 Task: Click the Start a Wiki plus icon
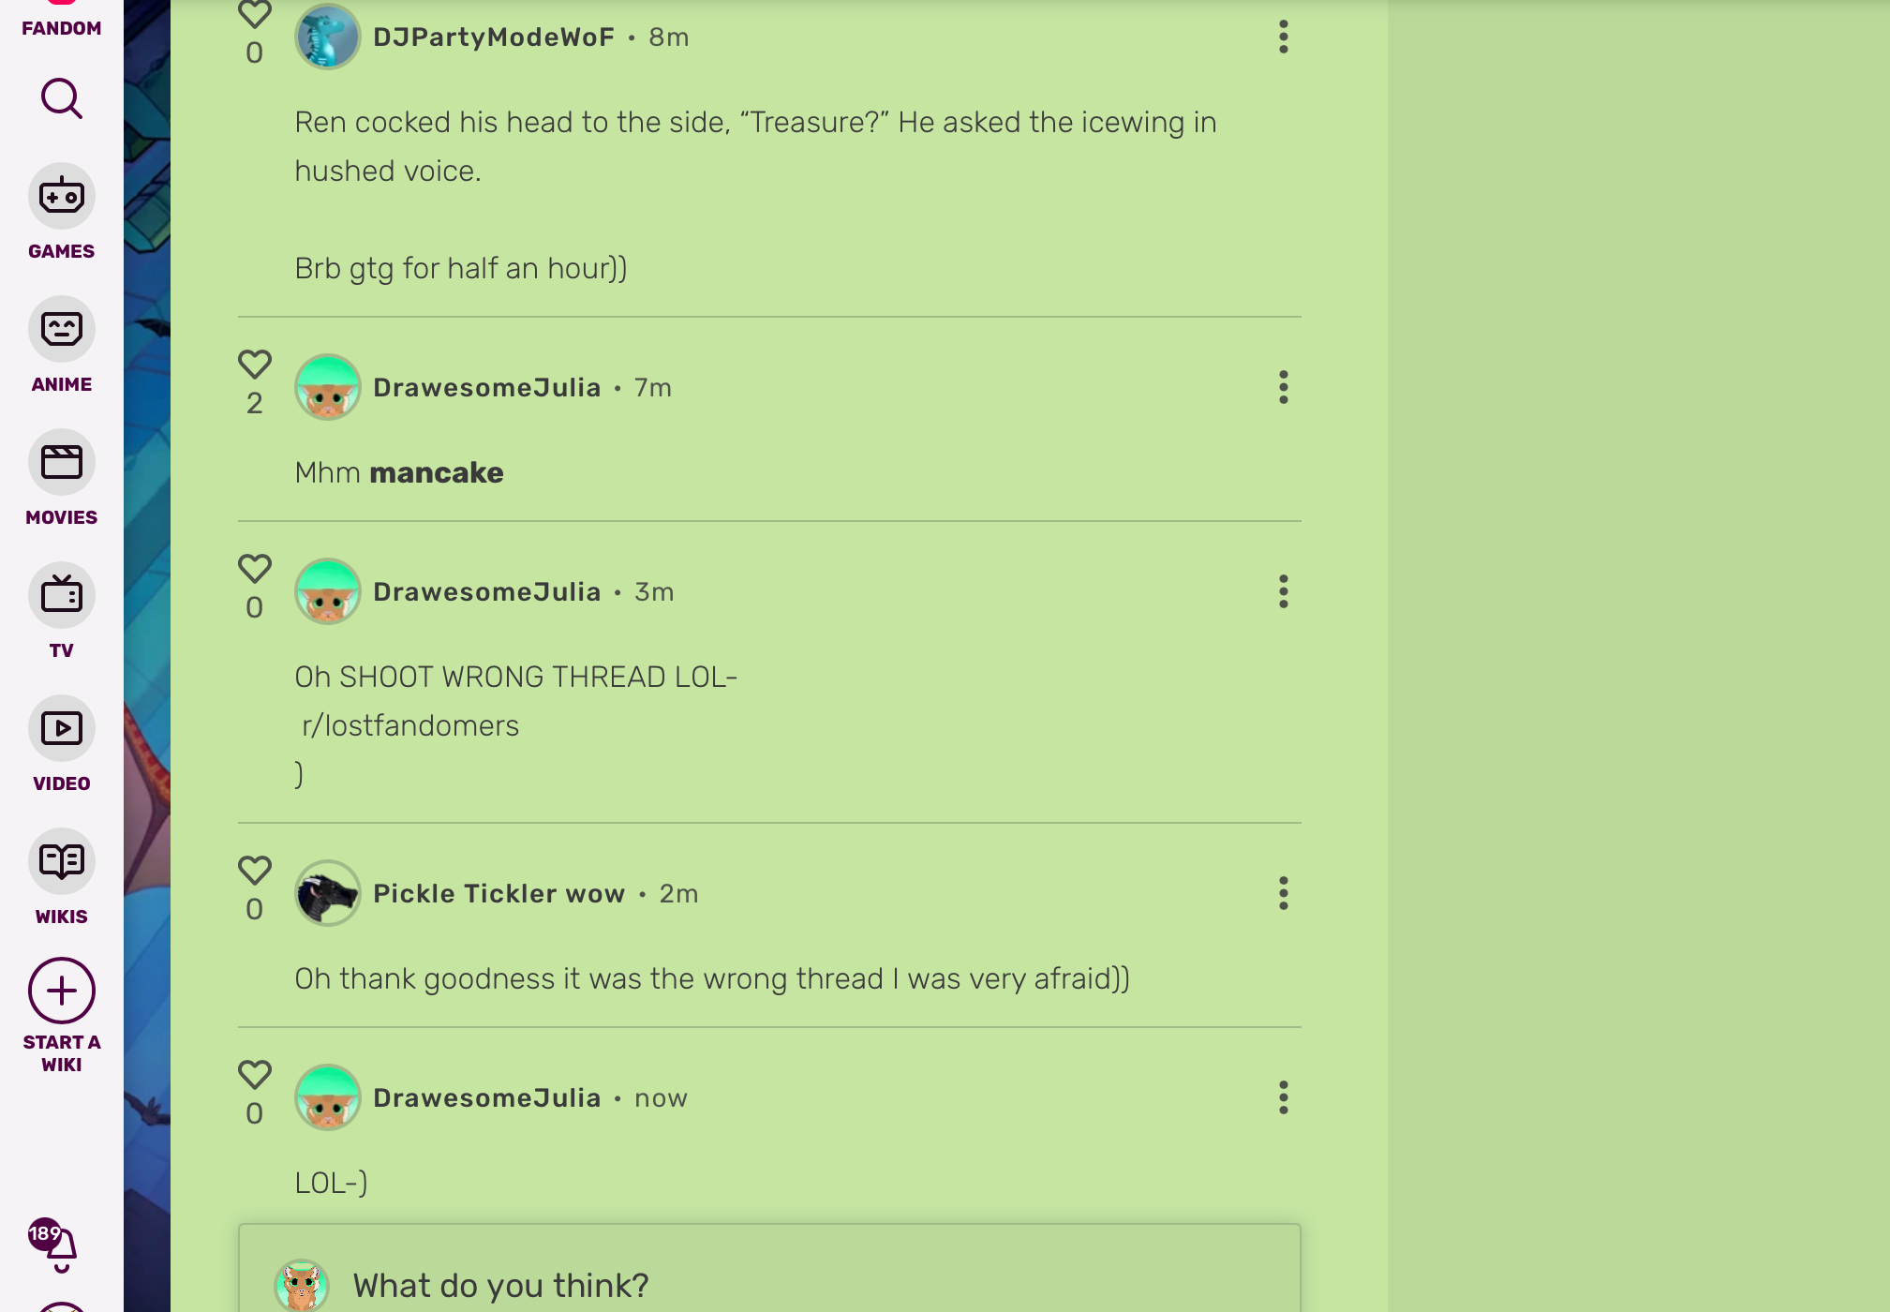[62, 991]
